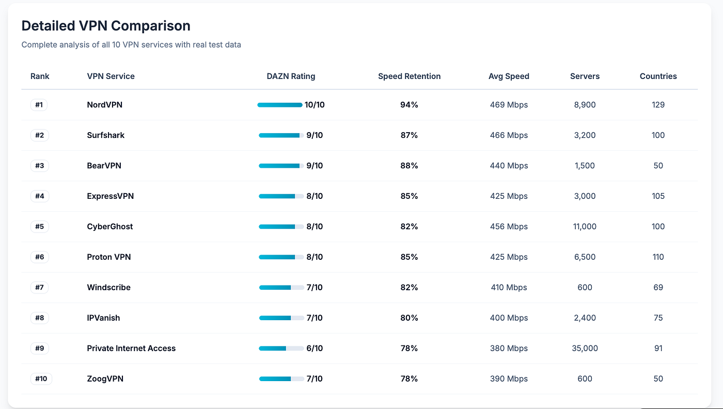The height and width of the screenshot is (409, 723).
Task: Select the Surfshark service name
Action: [x=106, y=135]
